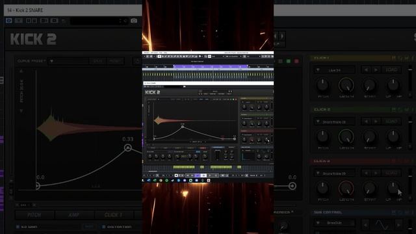The width and height of the screenshot is (416, 234).
Task: Click the red LENGTH knob in enlarged Click 3
Action: [346, 188]
